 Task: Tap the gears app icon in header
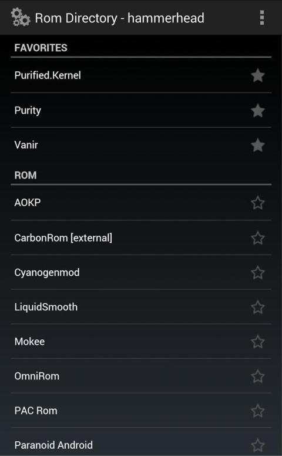coord(21,18)
